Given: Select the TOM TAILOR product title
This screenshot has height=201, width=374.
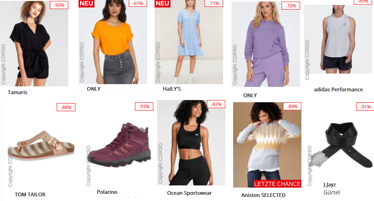Looking at the screenshot, I should coord(30,194).
